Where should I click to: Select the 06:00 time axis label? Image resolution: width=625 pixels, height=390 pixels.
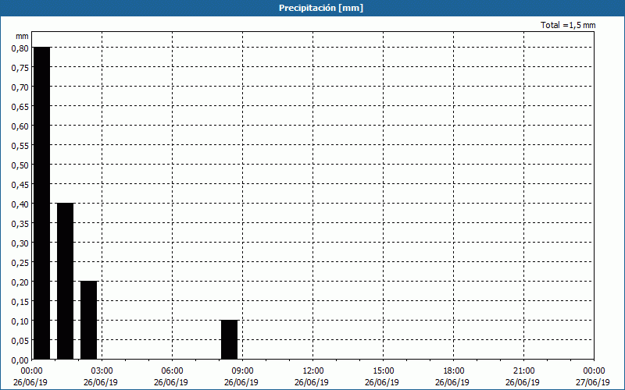(x=173, y=370)
